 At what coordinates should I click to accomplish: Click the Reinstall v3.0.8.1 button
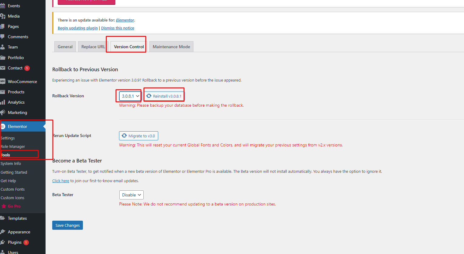164,96
